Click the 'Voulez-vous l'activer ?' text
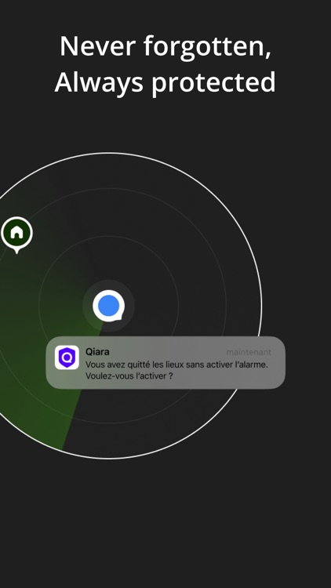Screen dimensions: 331x588 point(129,376)
